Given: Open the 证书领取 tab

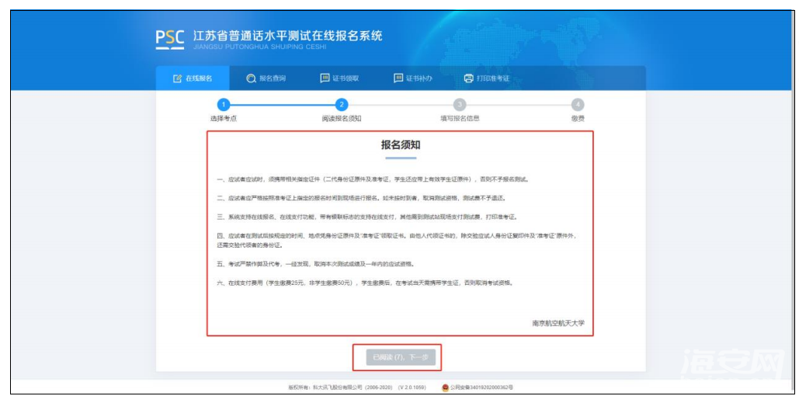Looking at the screenshot, I should (339, 78).
